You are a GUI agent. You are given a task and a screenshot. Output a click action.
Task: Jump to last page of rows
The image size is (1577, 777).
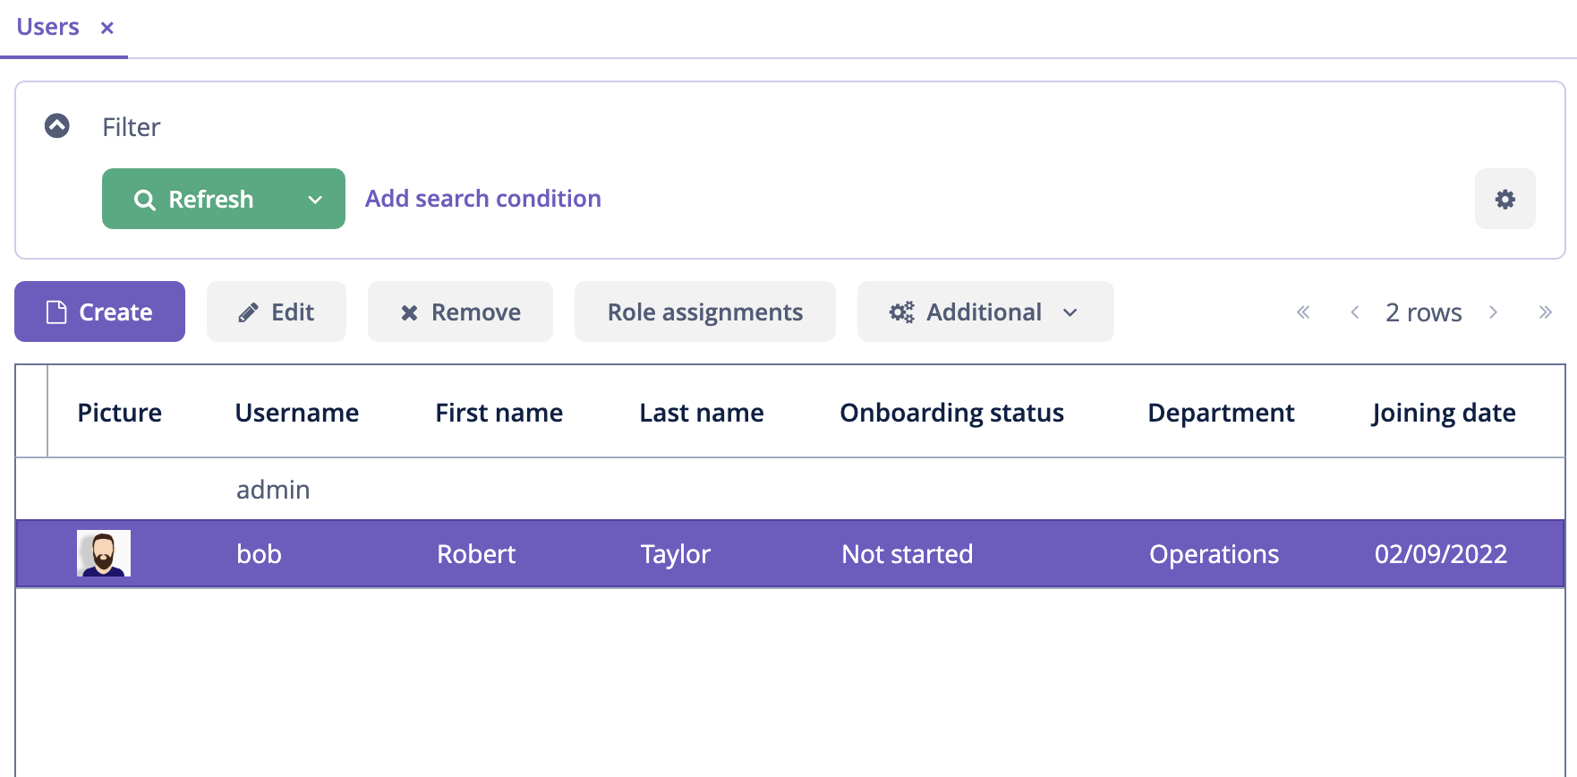click(1545, 312)
